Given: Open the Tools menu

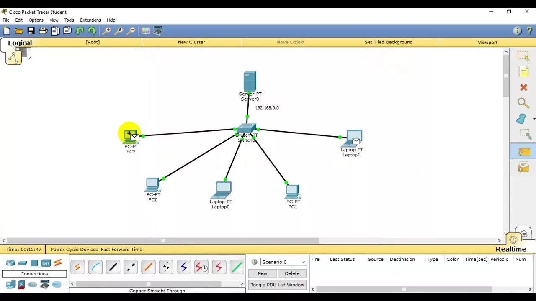Looking at the screenshot, I should click(69, 20).
